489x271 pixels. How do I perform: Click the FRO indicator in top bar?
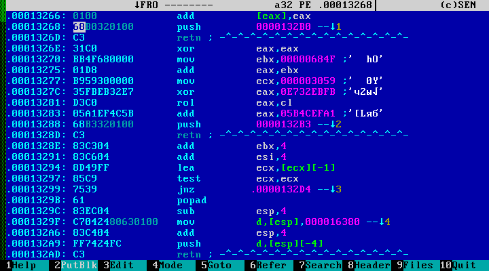[148, 5]
